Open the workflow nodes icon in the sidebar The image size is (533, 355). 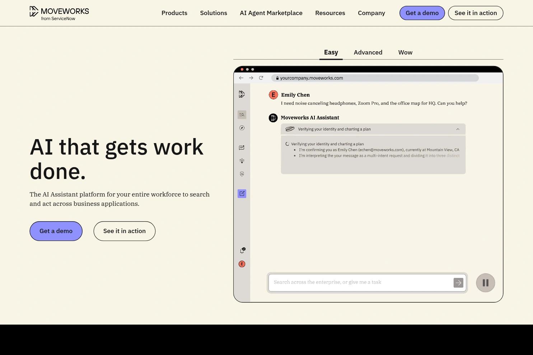click(x=242, y=161)
